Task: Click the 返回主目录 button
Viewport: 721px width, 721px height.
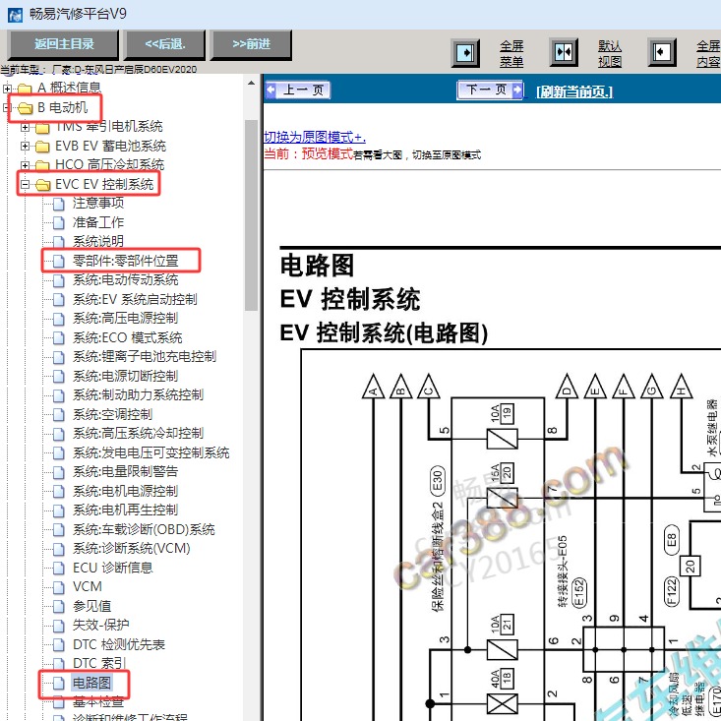Action: (64, 44)
